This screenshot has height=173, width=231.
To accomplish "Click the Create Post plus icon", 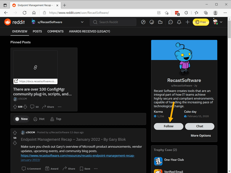I will [187, 22].
